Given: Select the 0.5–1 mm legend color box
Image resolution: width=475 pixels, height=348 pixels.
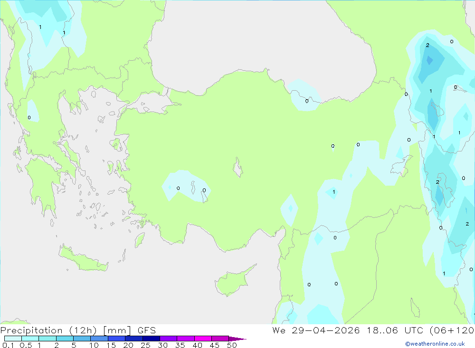Looking at the screenshot, I should 30,339.
